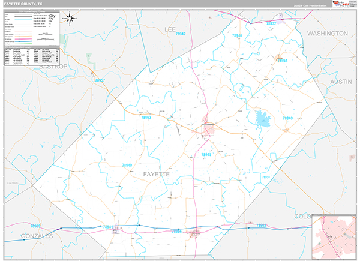
Task: Click ZIP code label 78962
Action: click(x=261, y=225)
